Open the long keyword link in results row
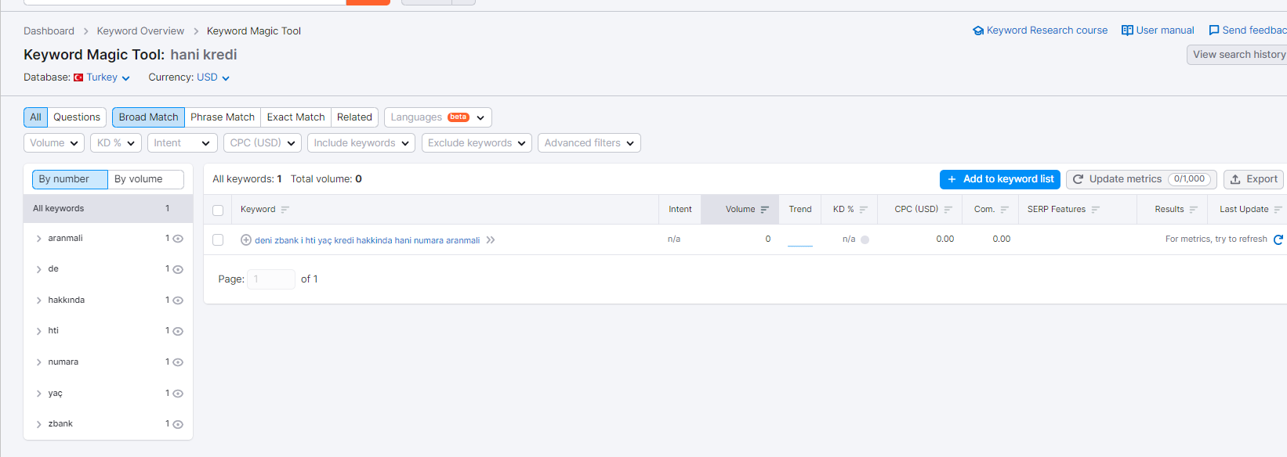1287x457 pixels. (367, 240)
